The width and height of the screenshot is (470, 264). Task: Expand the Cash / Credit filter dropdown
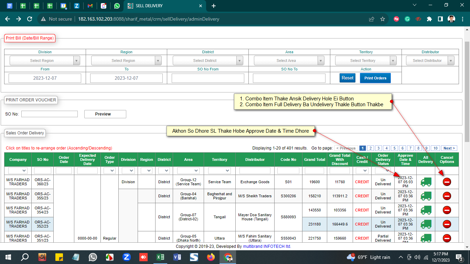[x=362, y=170]
